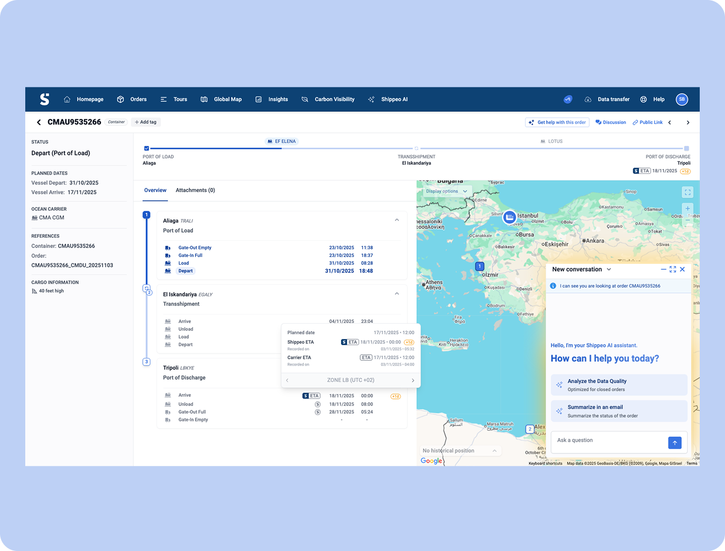Open the SB user avatar menu
Image resolution: width=725 pixels, height=551 pixels.
(x=682, y=99)
